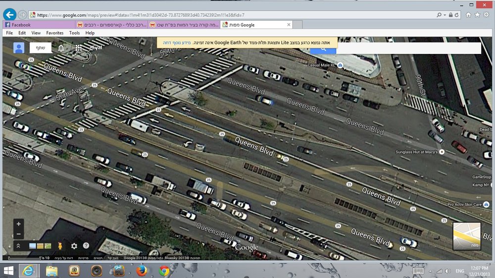Viewport: 495px width, 278px height.
Task: Click the browser forward arrow button
Action: click(22, 15)
